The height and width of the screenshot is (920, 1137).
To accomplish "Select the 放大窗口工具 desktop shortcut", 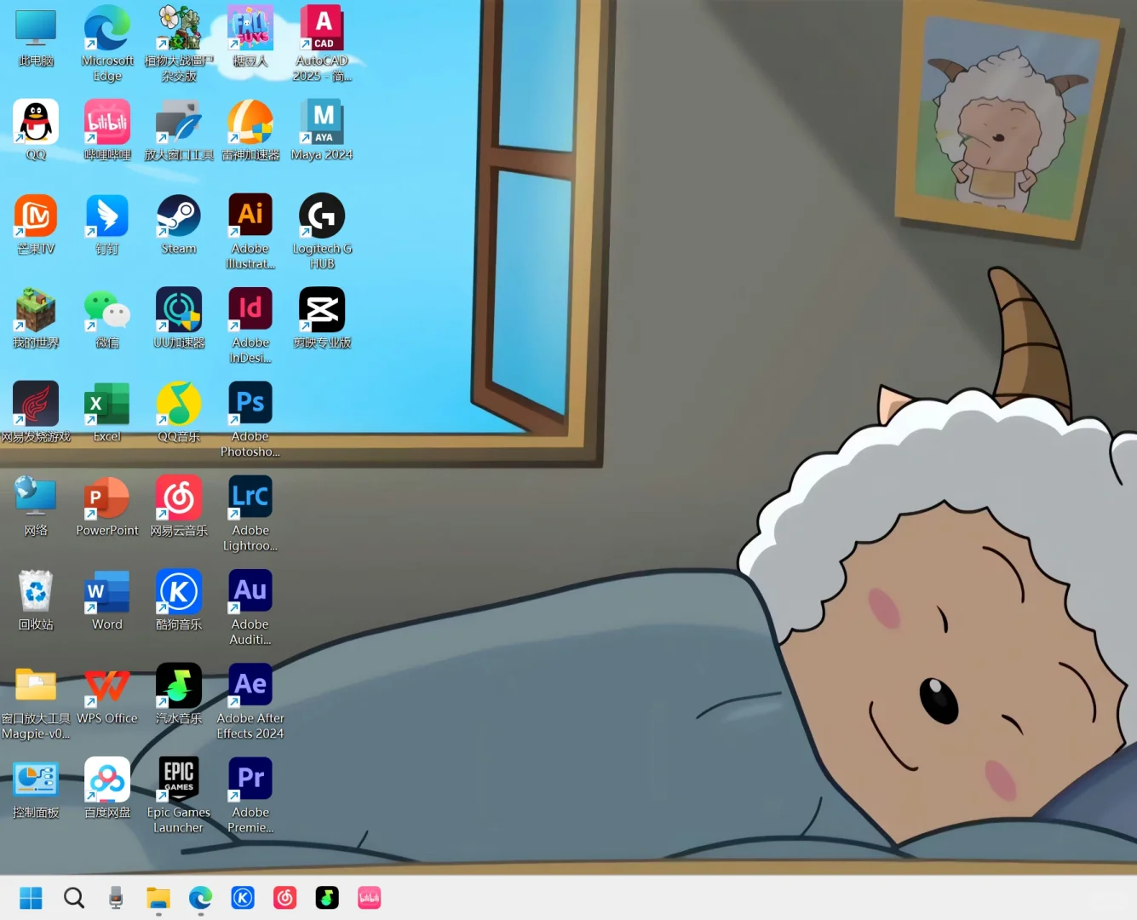I will 179,130.
